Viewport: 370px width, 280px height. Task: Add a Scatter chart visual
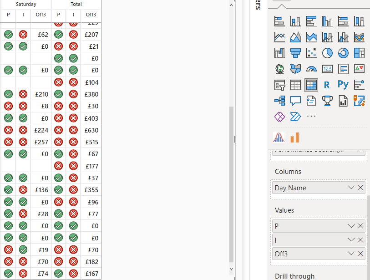point(311,53)
